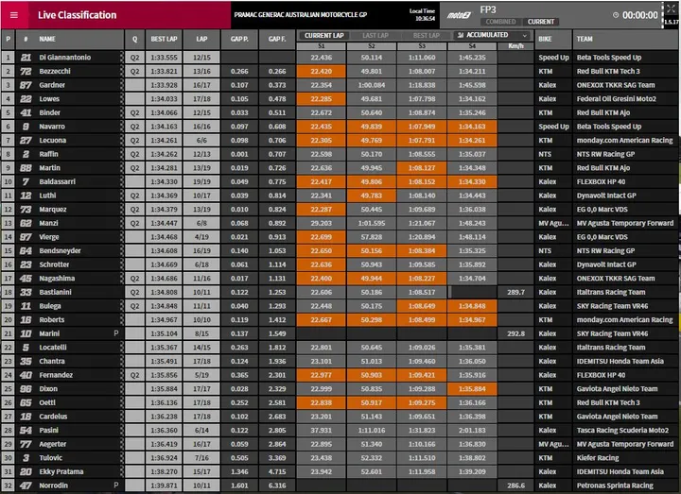
Task: Click Tasca Racing Scuderia Moto2 team
Action: coord(622,431)
